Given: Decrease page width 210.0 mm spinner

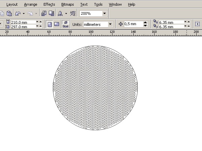Looking at the screenshot, I should (x=37, y=22).
